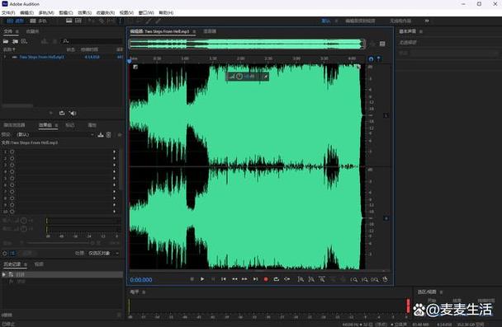Start recording with the red Record button
Viewport: 502px width, 327px height.
[x=265, y=279]
